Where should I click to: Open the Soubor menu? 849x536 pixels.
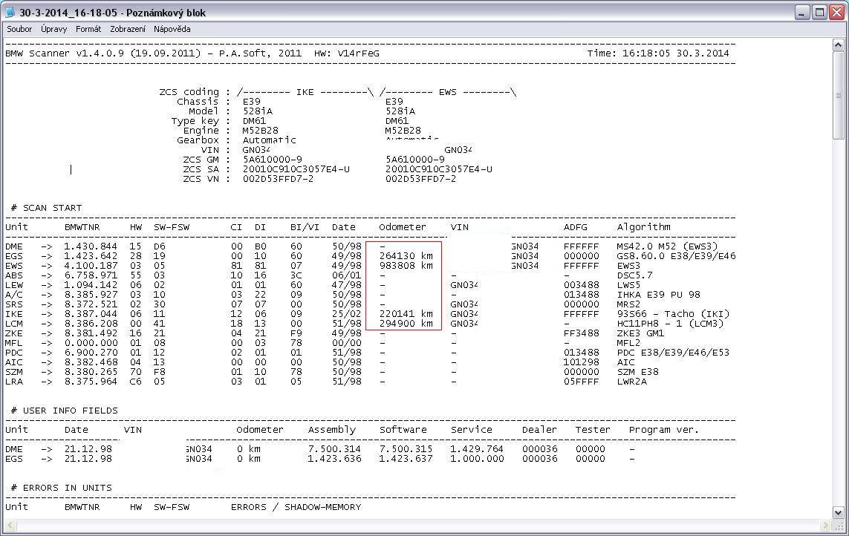pos(19,29)
